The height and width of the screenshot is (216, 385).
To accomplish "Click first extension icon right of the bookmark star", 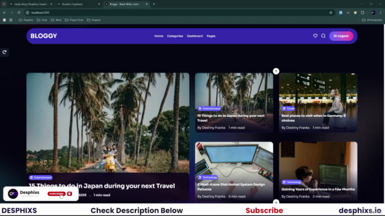I will coord(341,13).
